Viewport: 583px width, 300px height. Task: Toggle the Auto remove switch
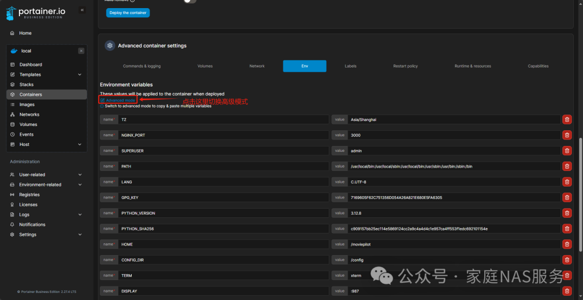tap(190, 1)
